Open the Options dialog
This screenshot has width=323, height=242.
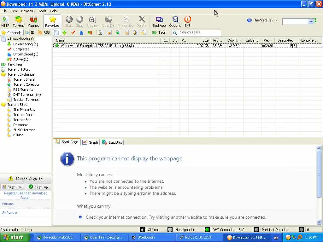[175, 22]
